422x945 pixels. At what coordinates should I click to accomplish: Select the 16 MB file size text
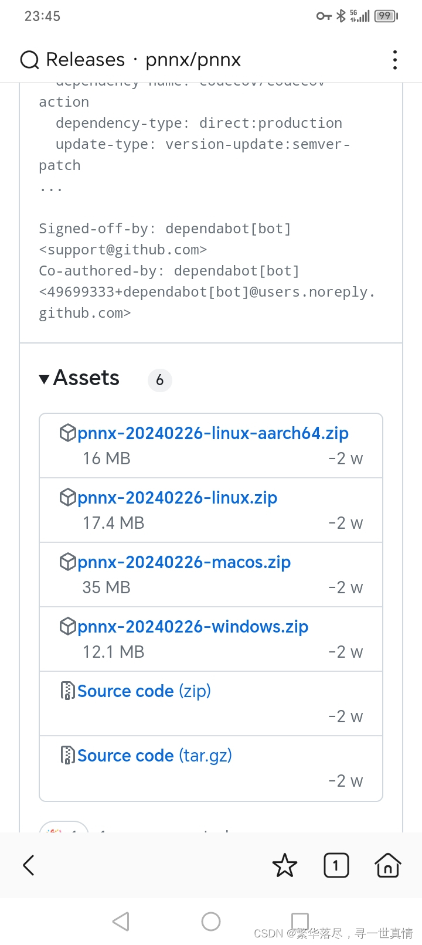point(107,458)
